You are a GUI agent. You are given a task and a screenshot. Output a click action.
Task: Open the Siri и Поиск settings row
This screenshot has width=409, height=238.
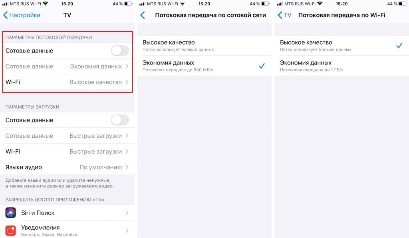pos(67,213)
